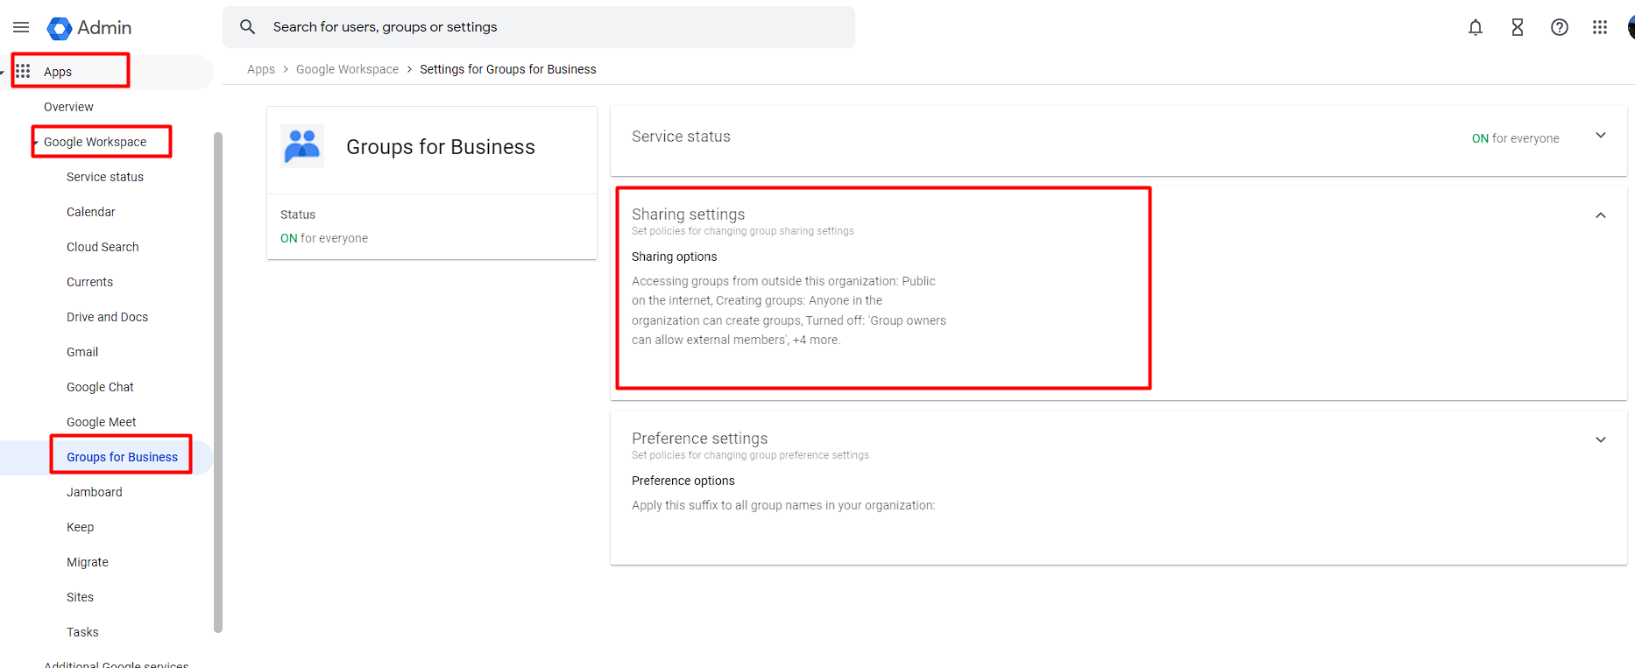Click Settings for Groups for Business breadcrumb
Screen dimensions: 1635x668
click(x=508, y=69)
